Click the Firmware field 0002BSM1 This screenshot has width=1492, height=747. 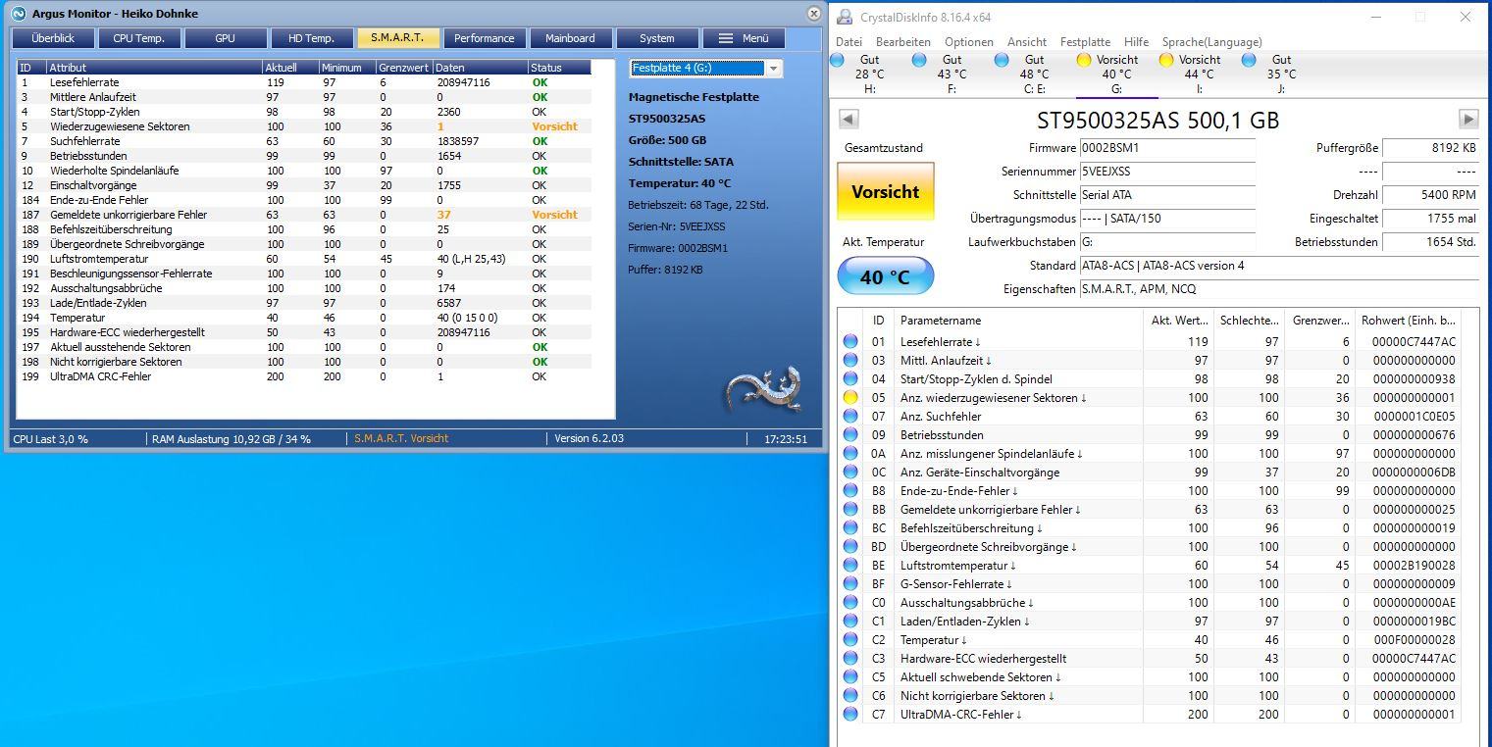1167,148
